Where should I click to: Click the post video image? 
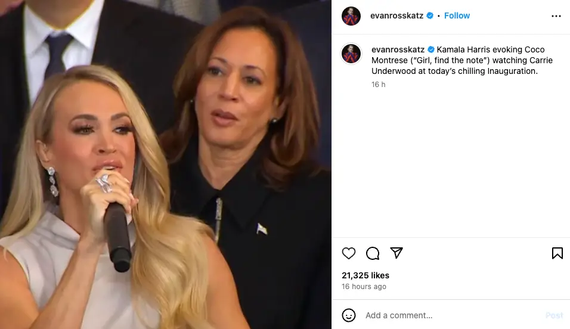[x=166, y=164]
